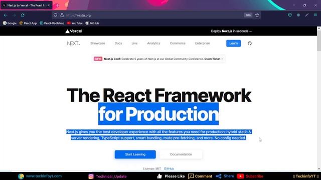Viewport: 321px width, 180px height.
Task: Click the round extension icon in the toolbar
Action: [298, 15]
